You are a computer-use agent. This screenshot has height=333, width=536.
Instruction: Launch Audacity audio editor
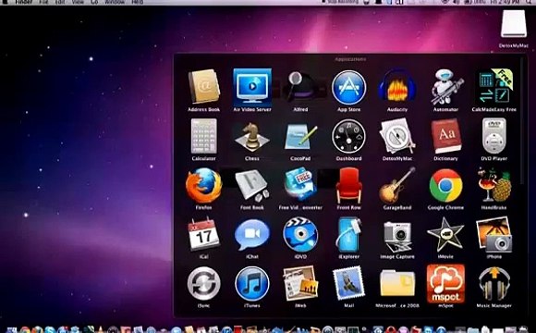397,87
